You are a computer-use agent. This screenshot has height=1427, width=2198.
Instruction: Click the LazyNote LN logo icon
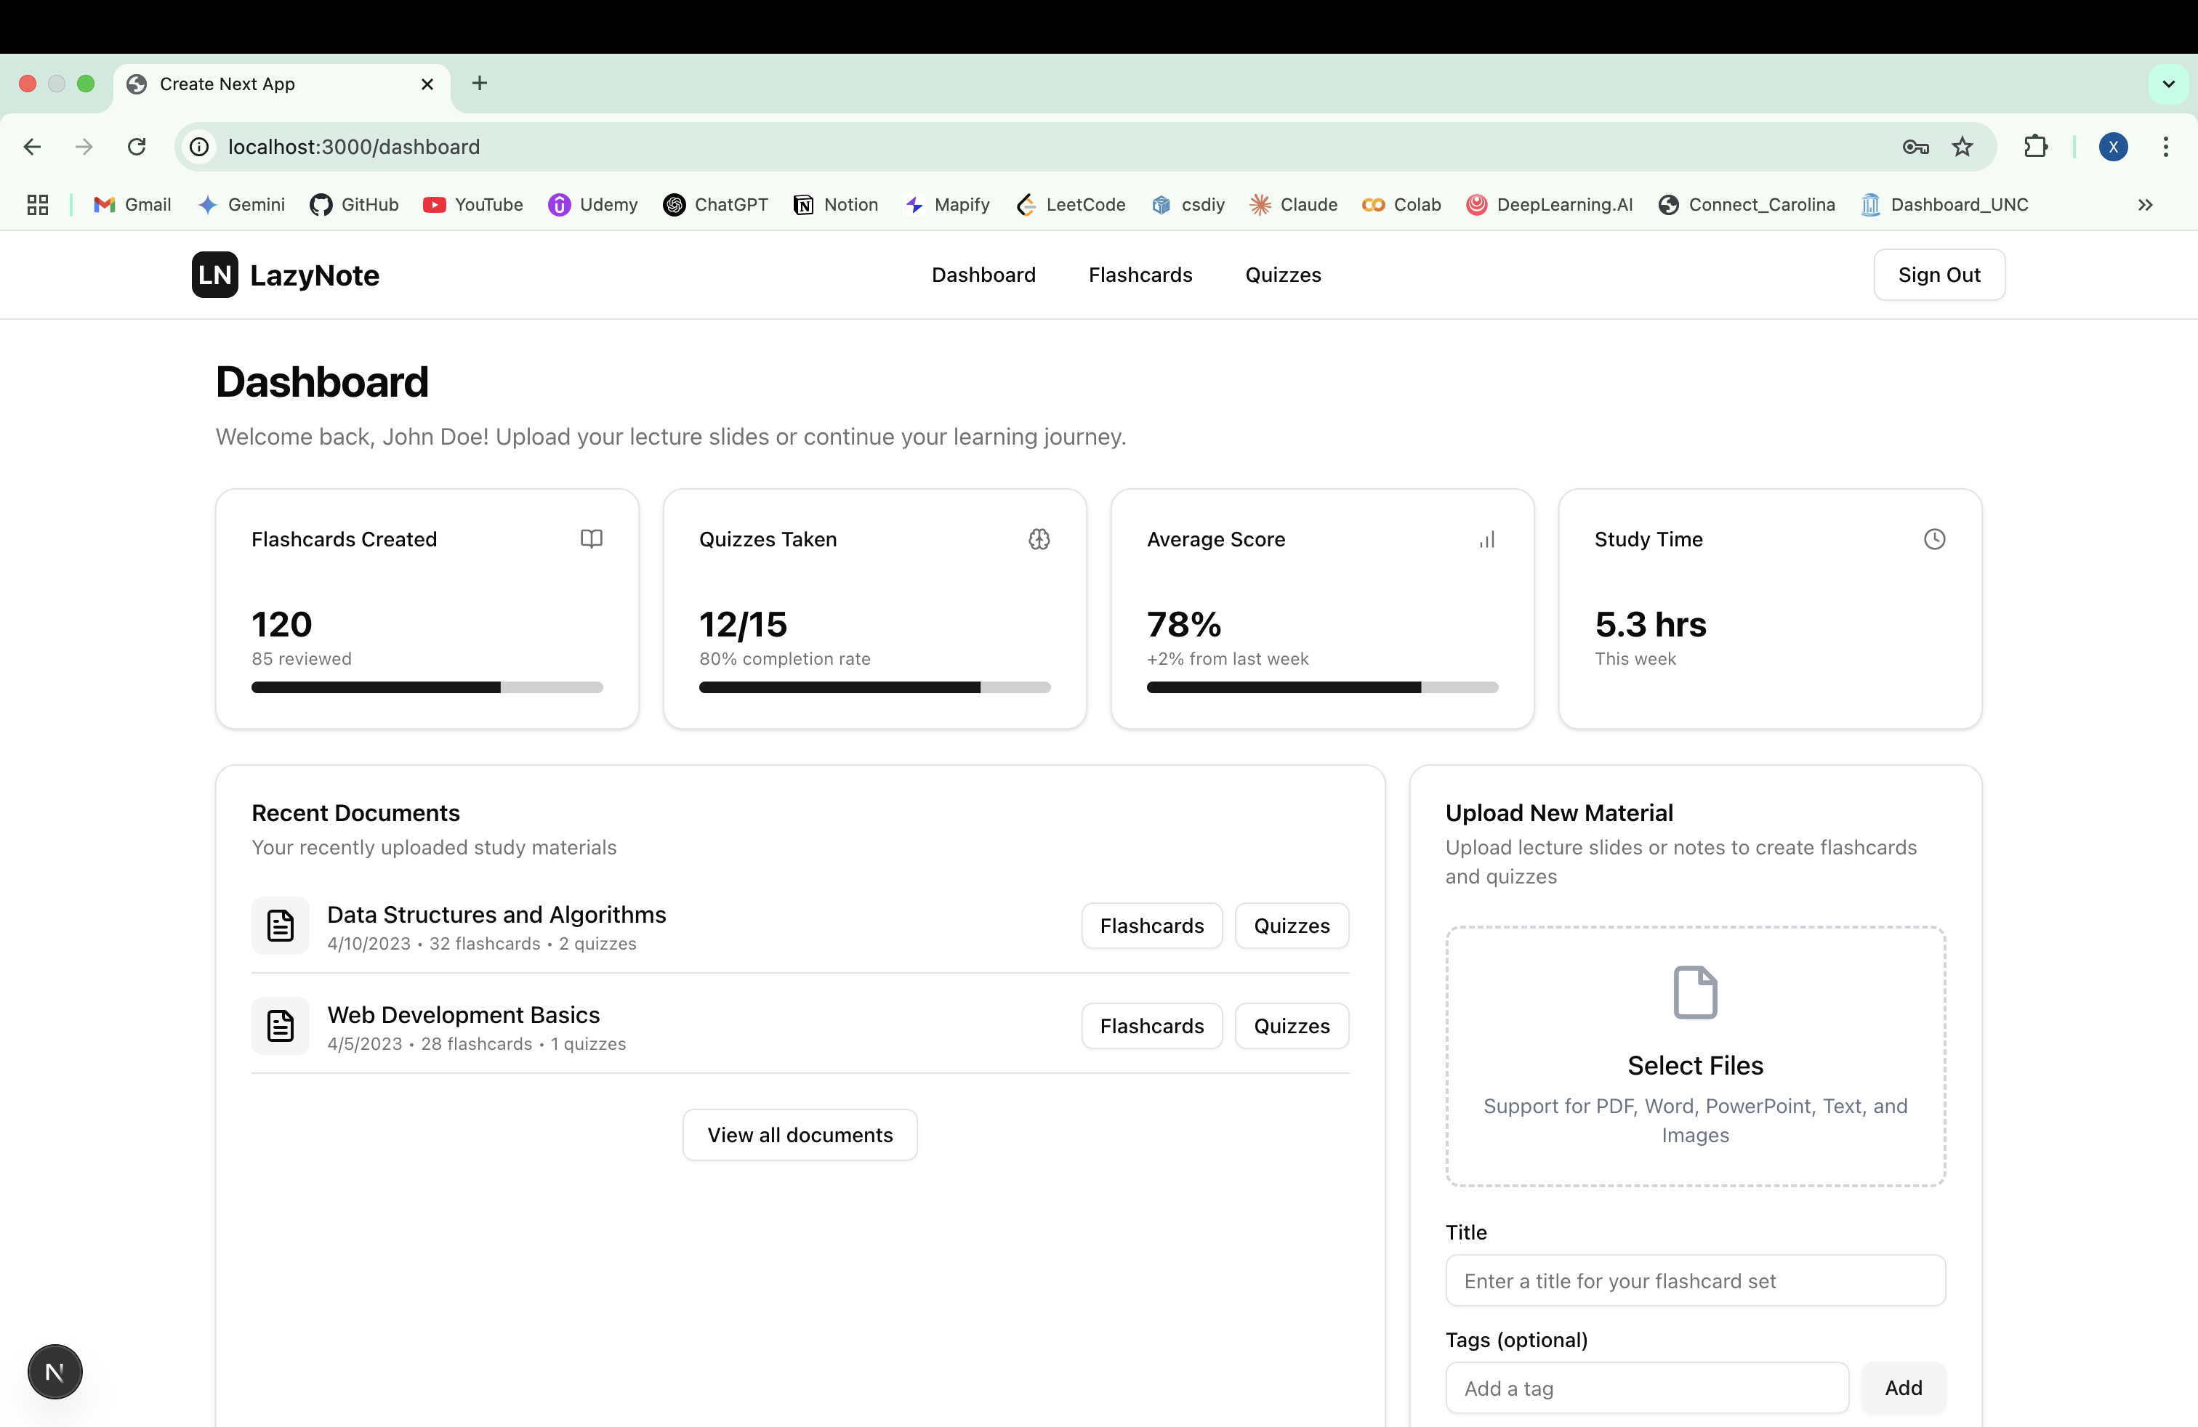214,275
